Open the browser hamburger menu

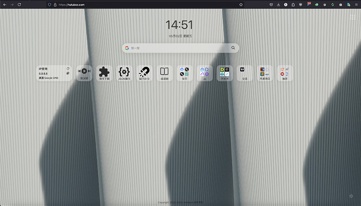coord(356,5)
